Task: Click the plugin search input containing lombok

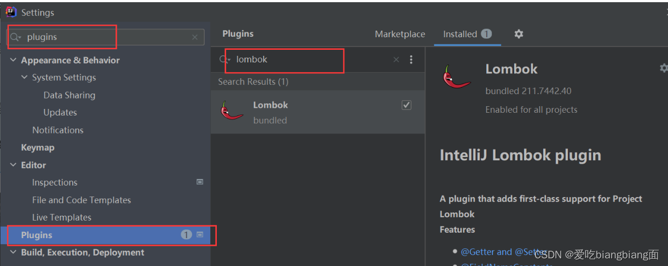Action: pos(307,60)
